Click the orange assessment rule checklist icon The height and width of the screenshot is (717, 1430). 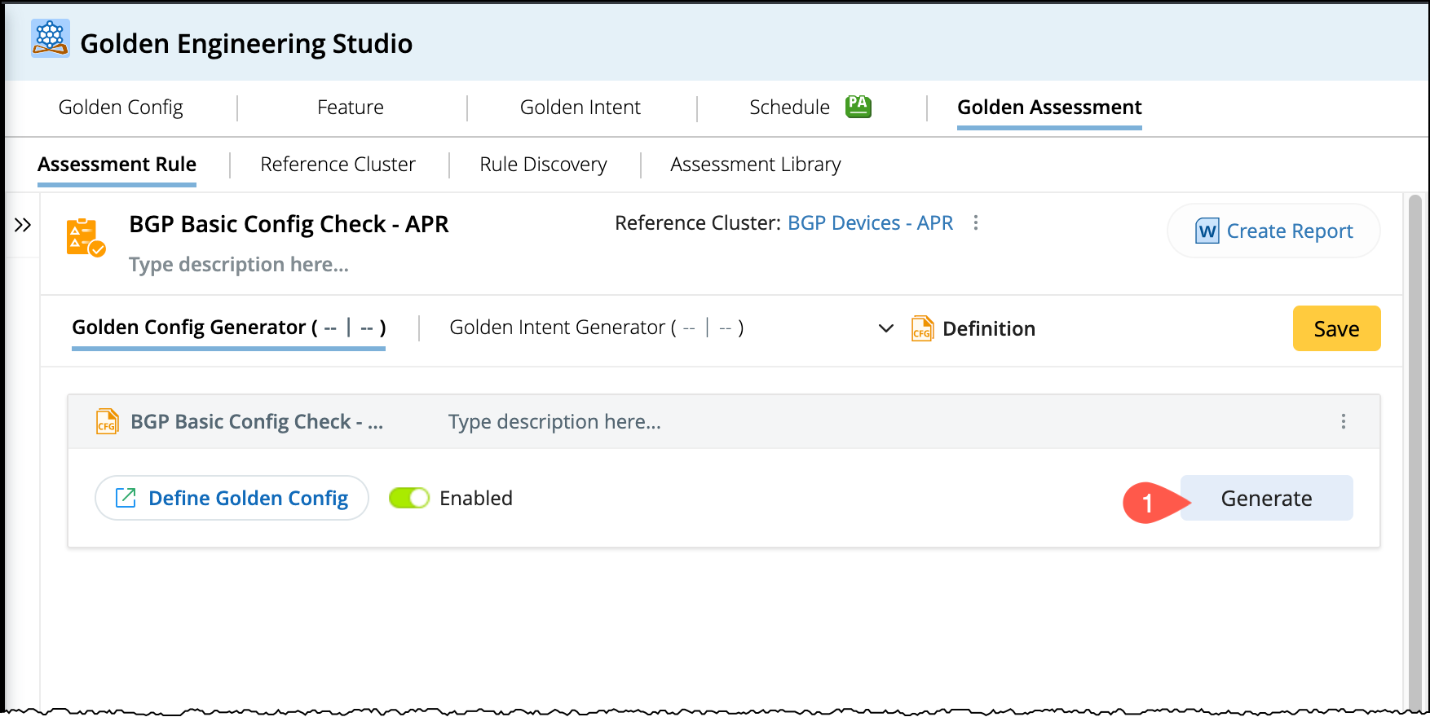85,237
